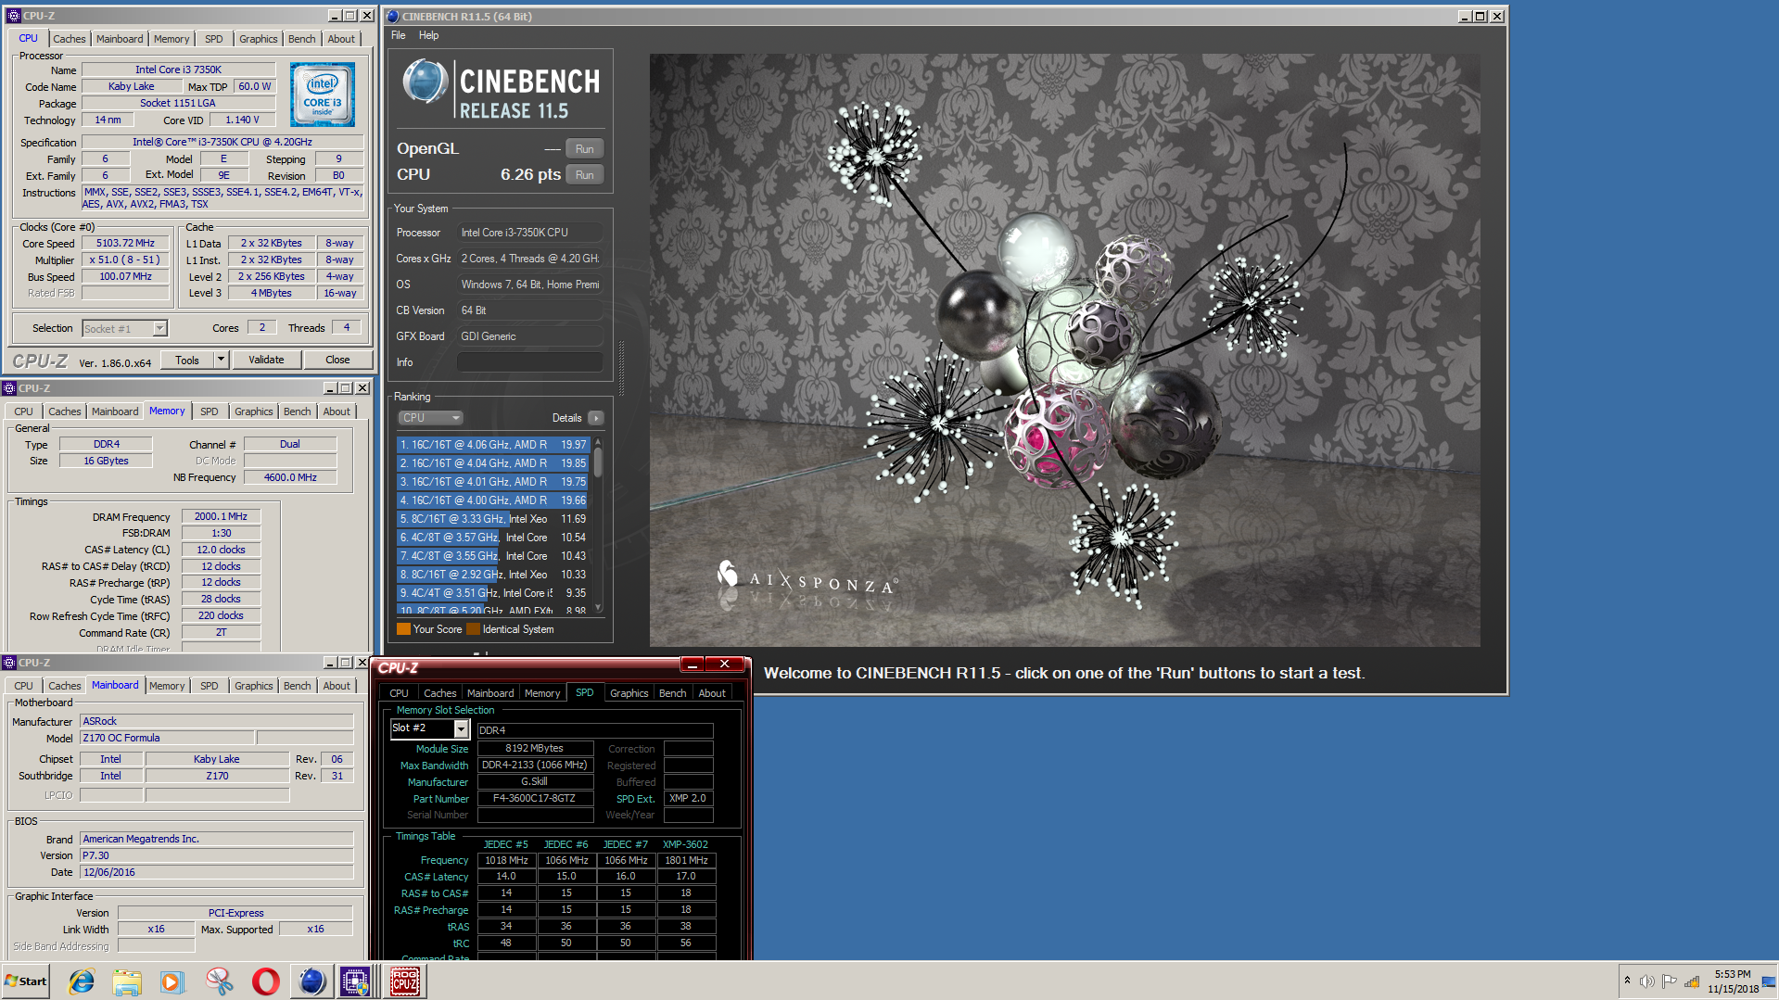Open the Action Center flag icon
1779x1000 pixels.
pyautogui.click(x=1669, y=981)
